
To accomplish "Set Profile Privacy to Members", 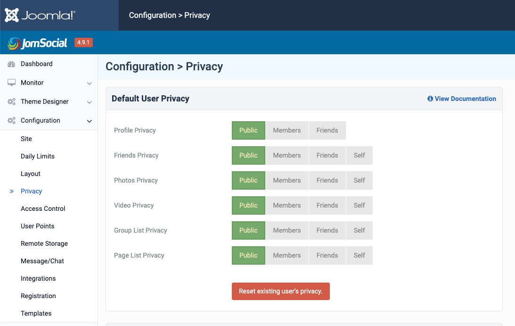I will pos(286,131).
